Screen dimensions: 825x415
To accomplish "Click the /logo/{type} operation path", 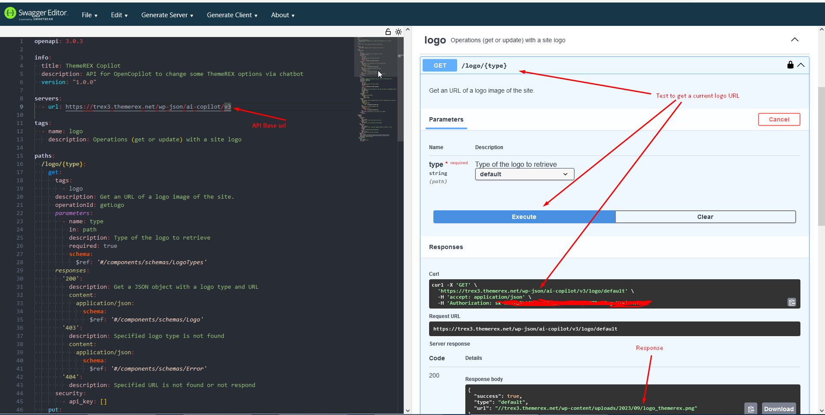I will [484, 66].
